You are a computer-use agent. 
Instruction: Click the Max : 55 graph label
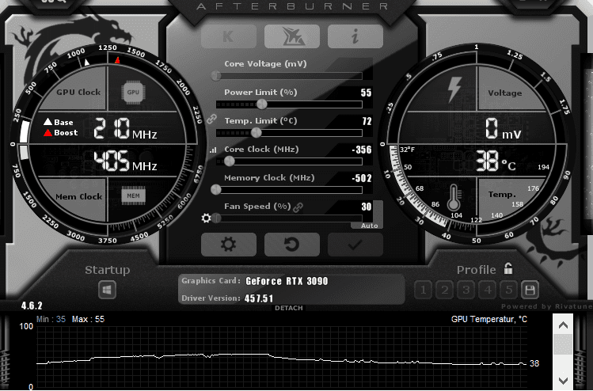click(x=88, y=319)
